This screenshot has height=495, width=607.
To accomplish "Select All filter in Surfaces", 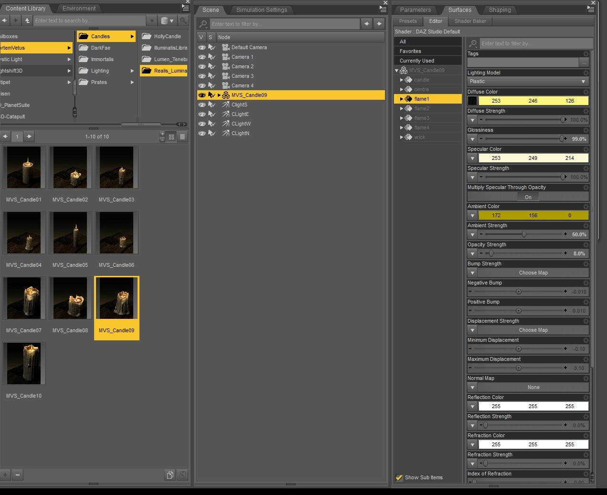I will click(427, 42).
